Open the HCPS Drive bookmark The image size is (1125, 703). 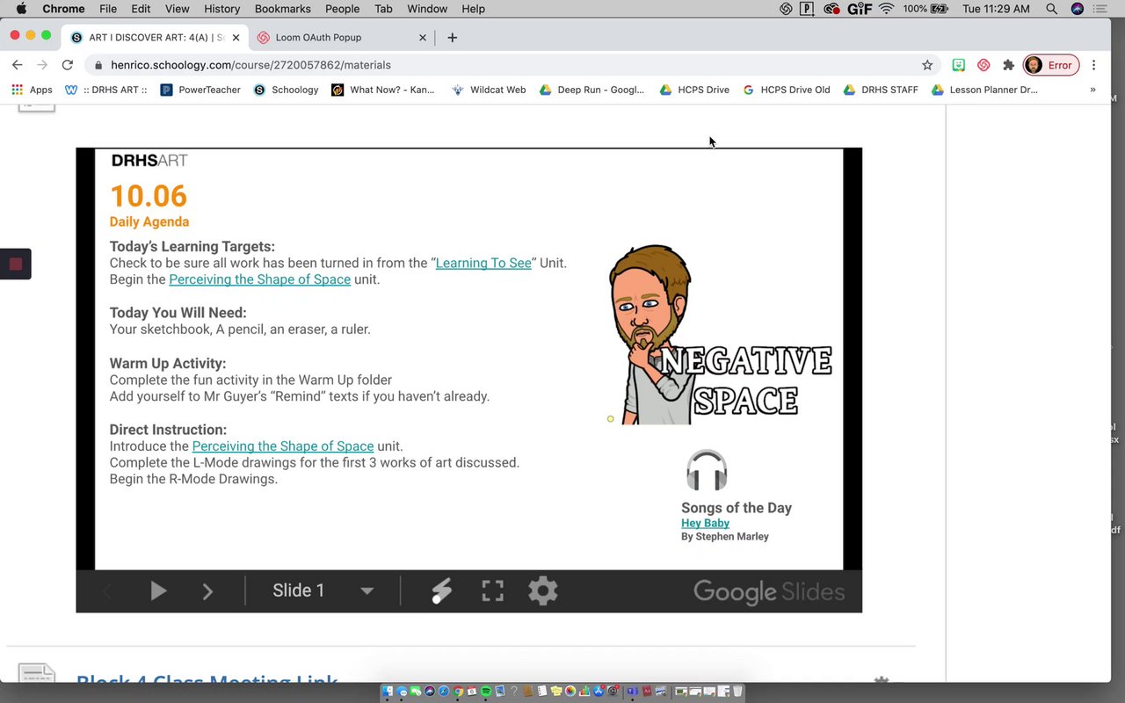[x=694, y=90]
